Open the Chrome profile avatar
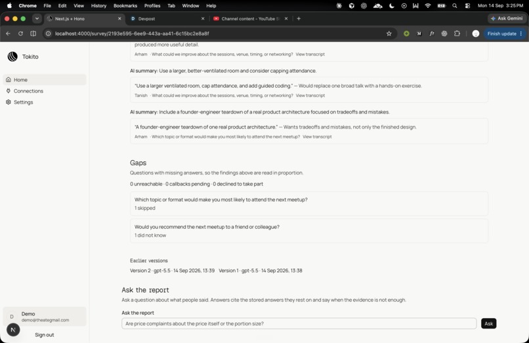Image resolution: width=529 pixels, height=343 pixels. [x=476, y=33]
